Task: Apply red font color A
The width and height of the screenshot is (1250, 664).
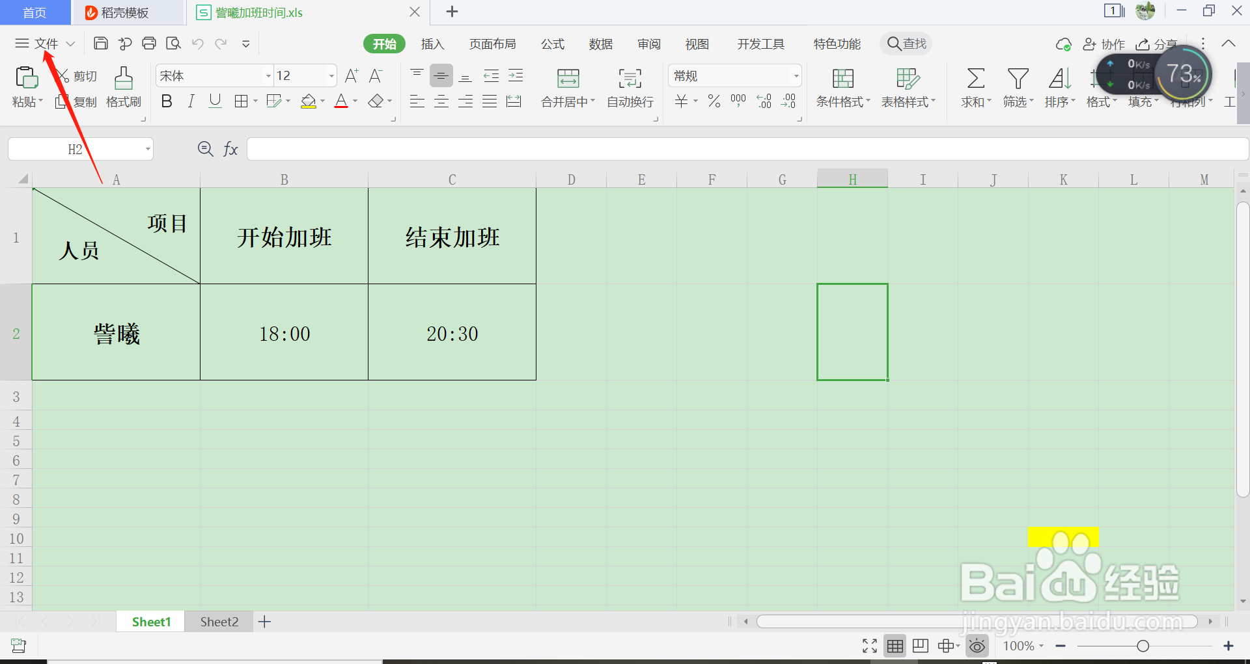Action: (x=341, y=101)
